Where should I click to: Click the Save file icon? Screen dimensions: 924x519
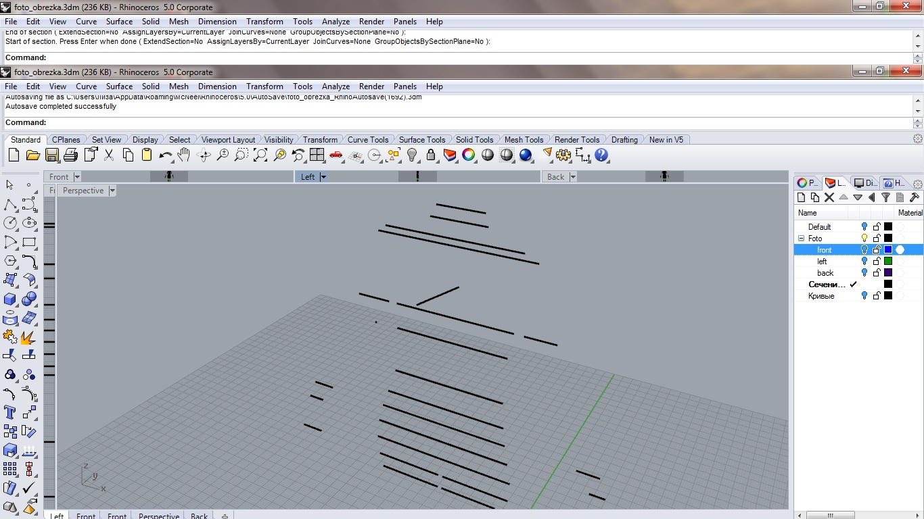pos(51,155)
